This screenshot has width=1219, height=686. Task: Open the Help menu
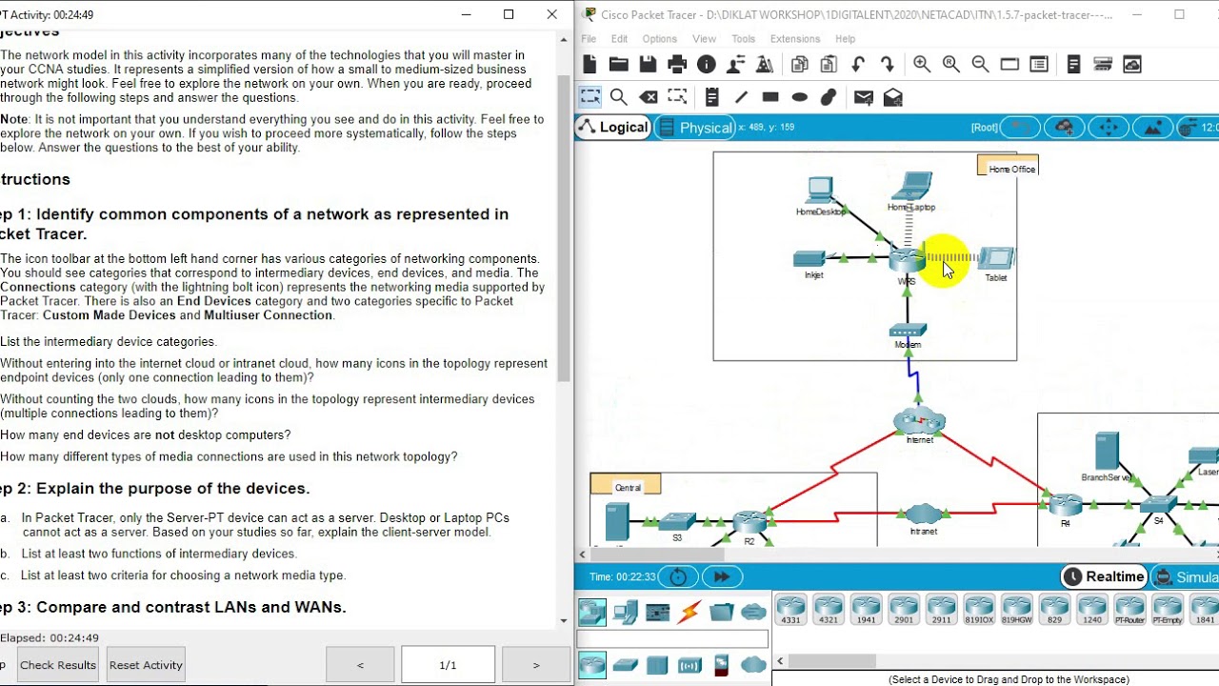[x=845, y=39]
